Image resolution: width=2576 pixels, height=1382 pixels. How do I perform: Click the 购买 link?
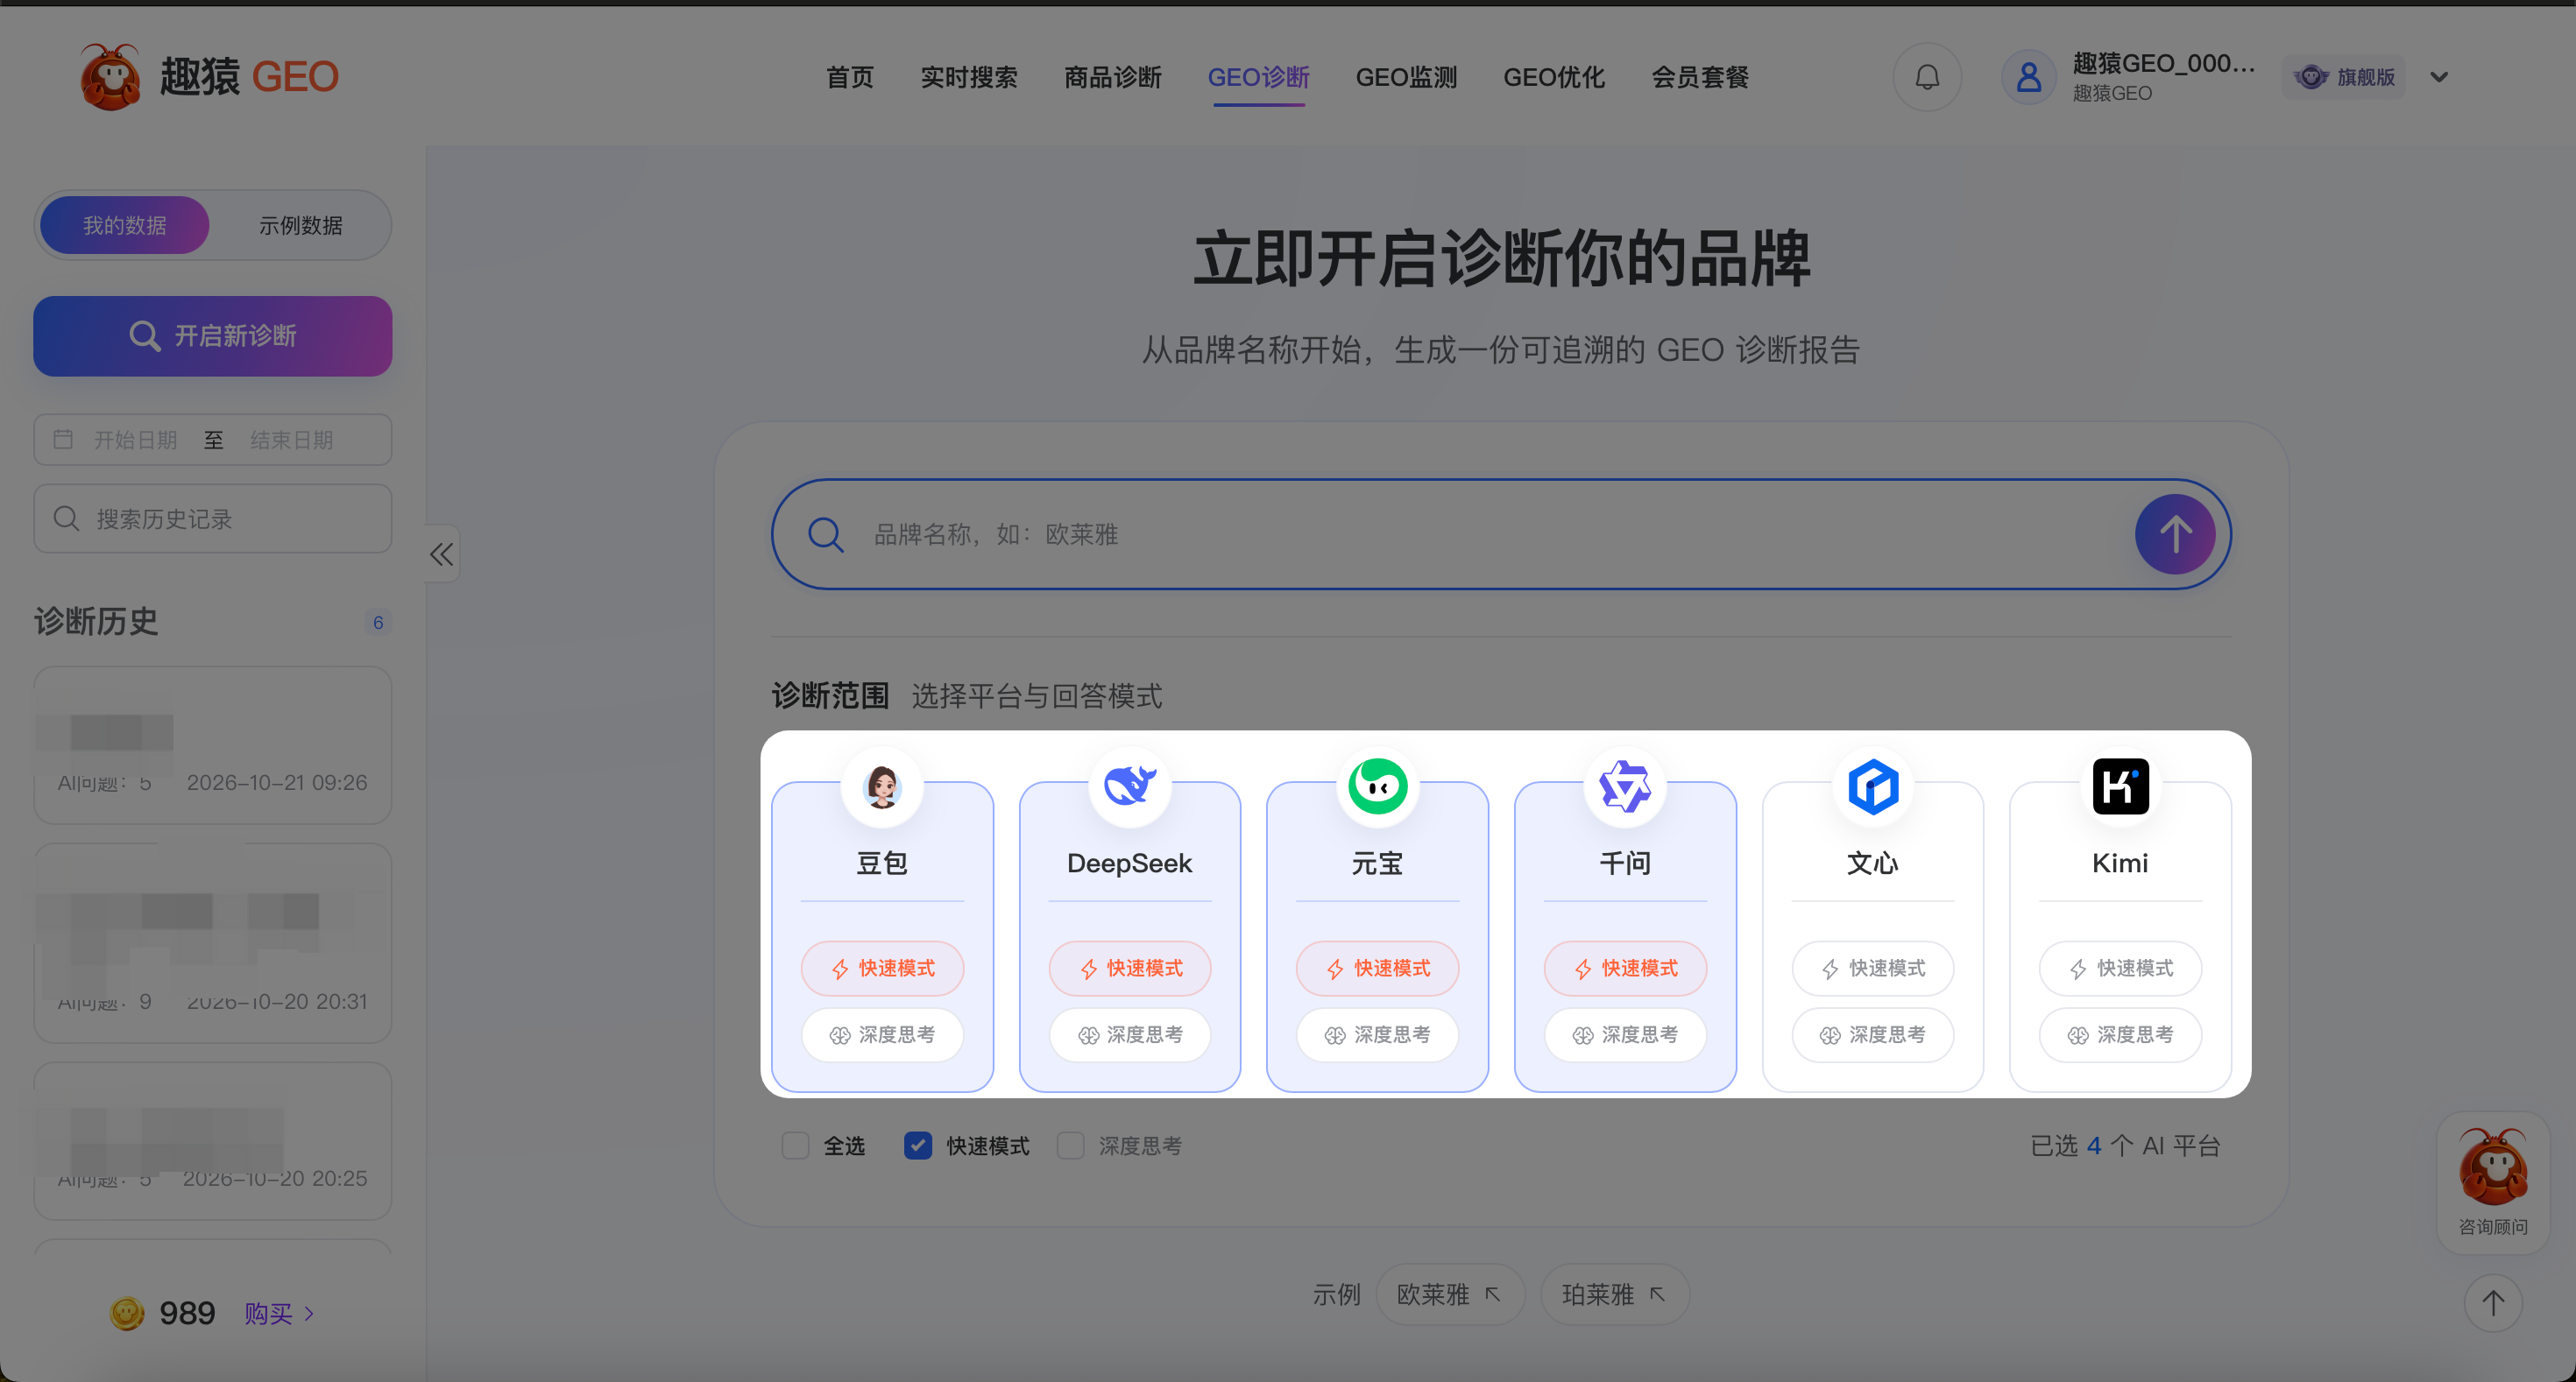pos(279,1313)
